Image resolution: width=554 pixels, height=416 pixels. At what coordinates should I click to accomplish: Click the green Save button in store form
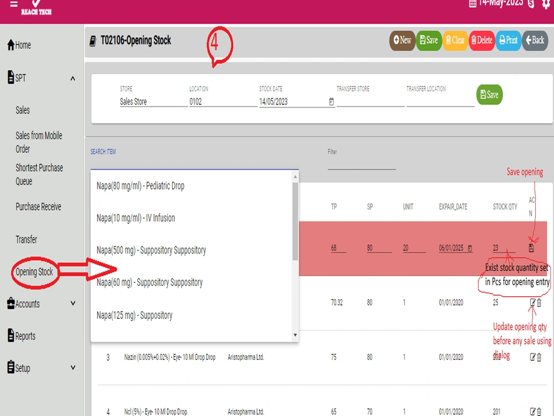coord(489,94)
